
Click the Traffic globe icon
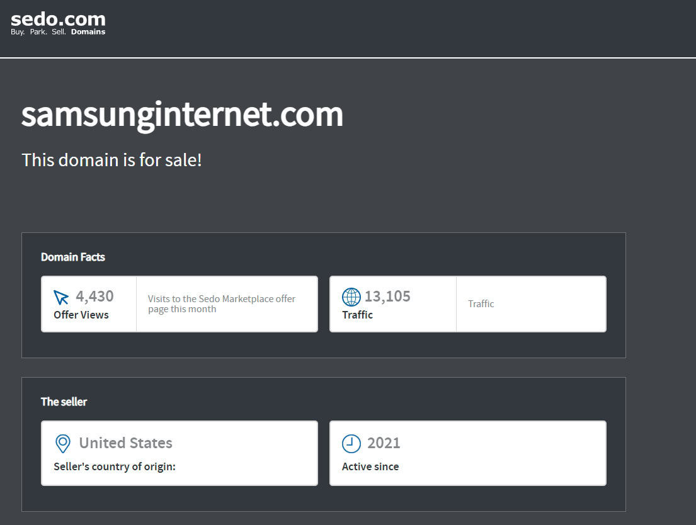coord(351,297)
